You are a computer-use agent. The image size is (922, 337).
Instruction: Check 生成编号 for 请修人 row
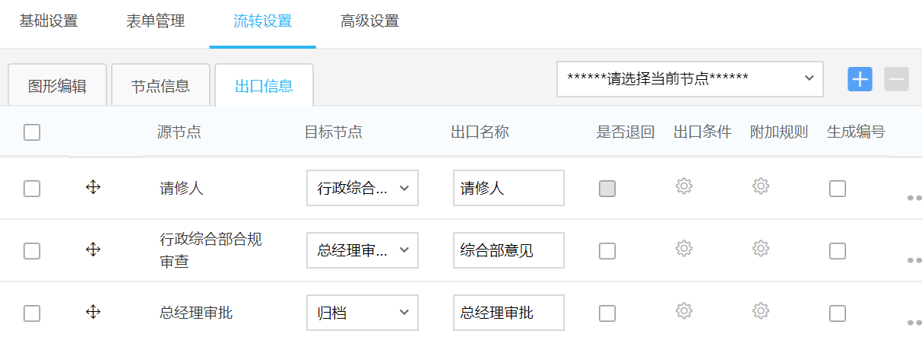point(838,189)
